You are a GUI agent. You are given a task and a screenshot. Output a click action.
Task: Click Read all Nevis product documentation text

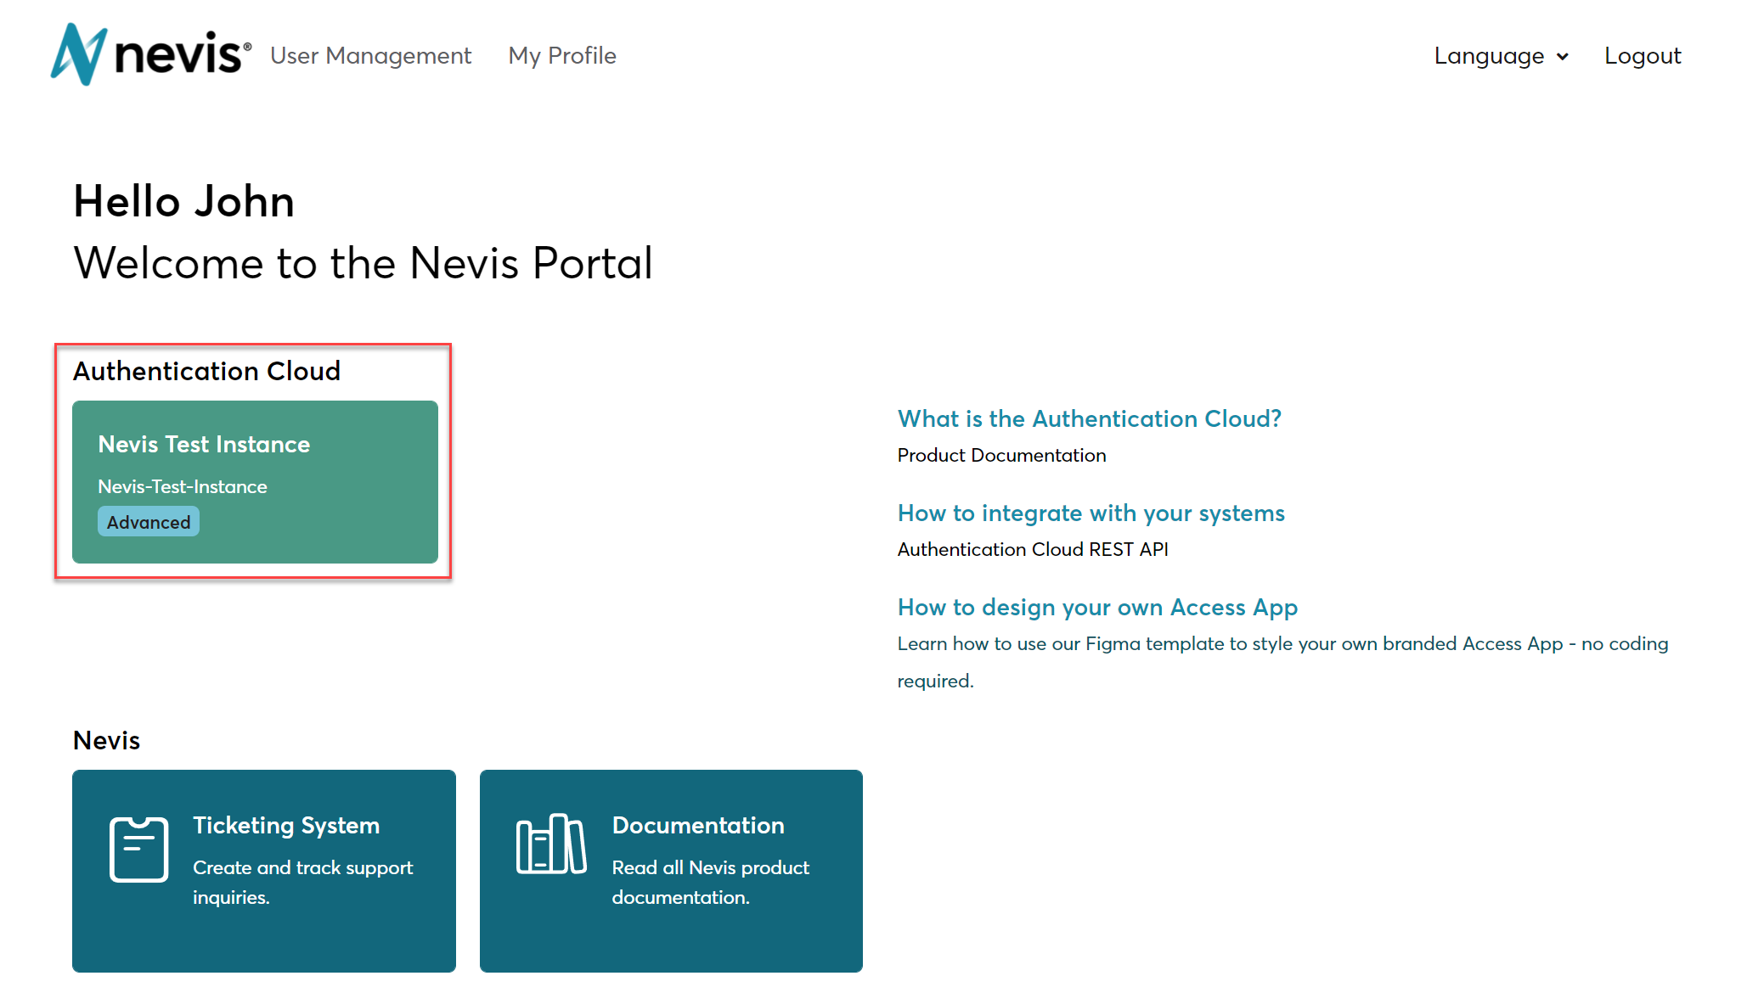point(710,883)
